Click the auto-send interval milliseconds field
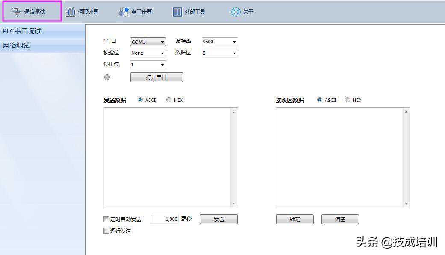Screen dimensions: 445x255 tap(165, 219)
